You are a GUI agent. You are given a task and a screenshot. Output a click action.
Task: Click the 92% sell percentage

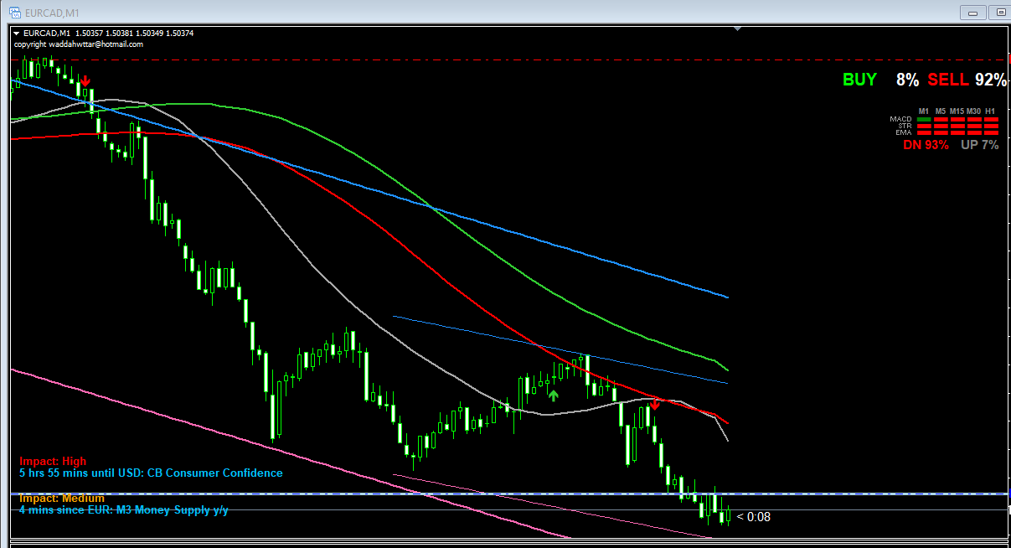coord(991,80)
